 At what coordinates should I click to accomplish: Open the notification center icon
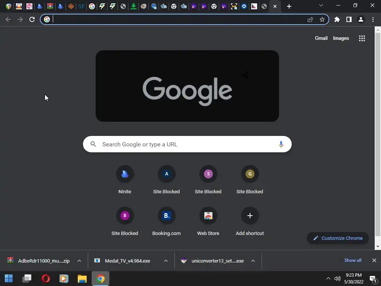(x=373, y=279)
